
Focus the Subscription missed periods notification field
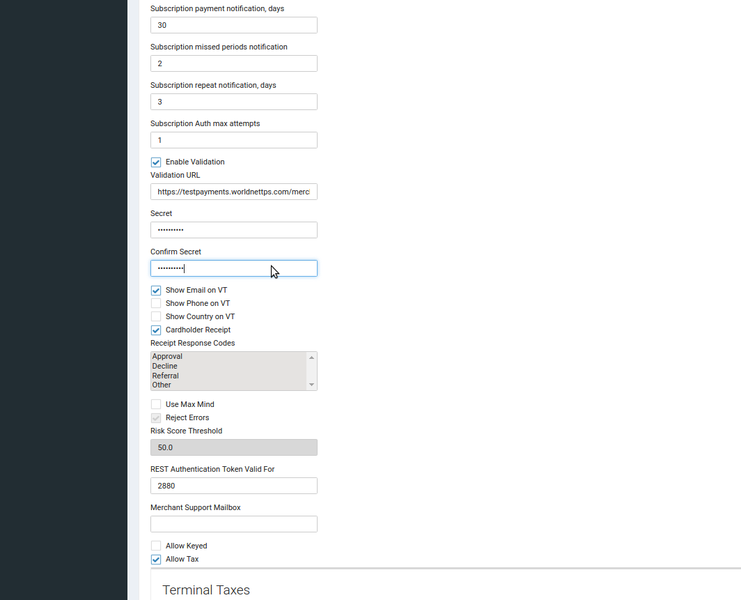[x=233, y=63]
